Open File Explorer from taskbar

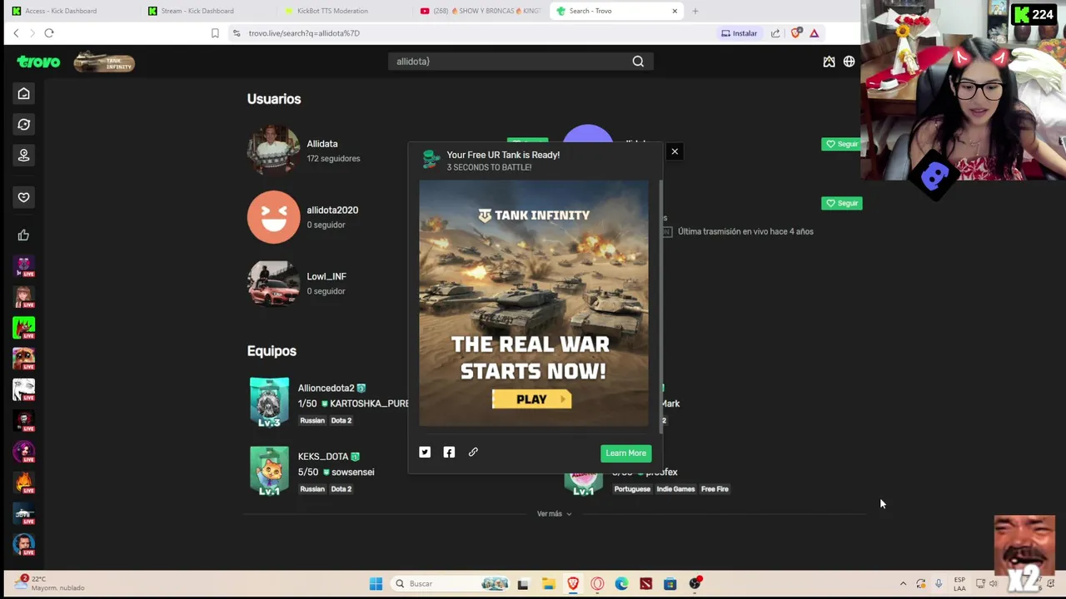point(548,584)
